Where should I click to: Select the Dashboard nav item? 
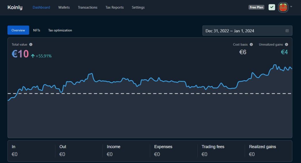(x=41, y=7)
